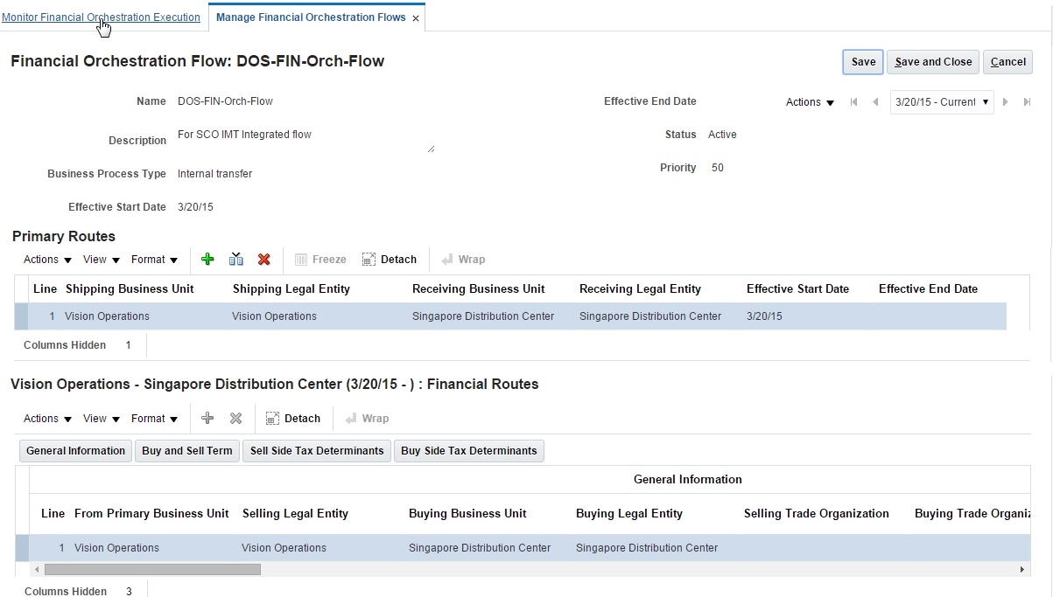1053x597 pixels.
Task: Select the Duplicate row icon in Primary Routes toolbar
Action: pos(235,259)
